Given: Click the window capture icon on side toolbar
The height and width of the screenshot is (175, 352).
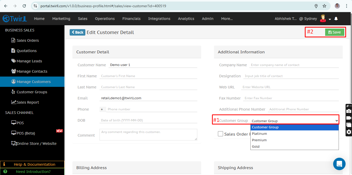Looking at the screenshot, I should [349, 125].
